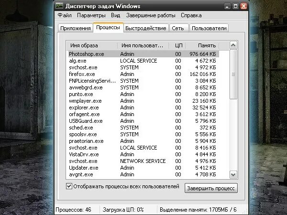
Task: Select the spoolsv.exe process
Action: tap(143, 134)
